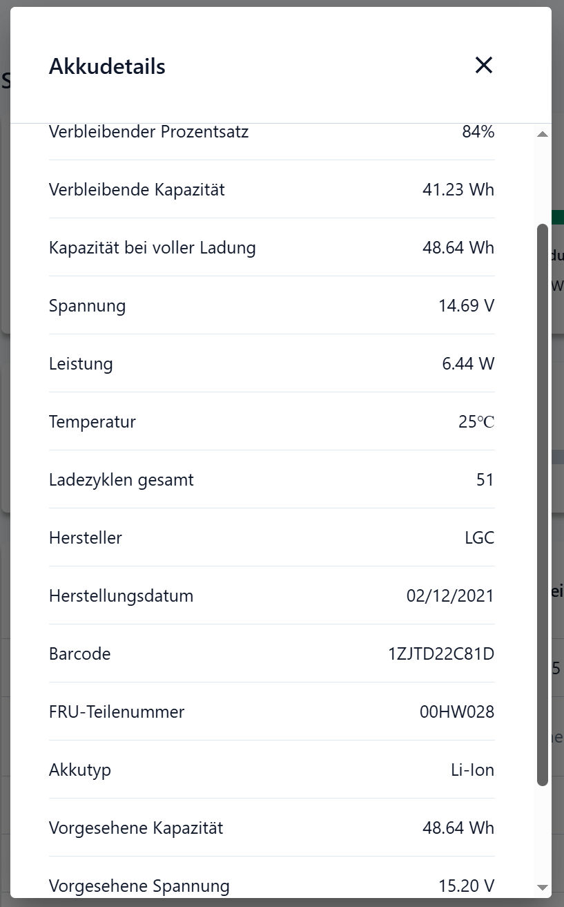The image size is (564, 907).
Task: Click the Akkudetails dialog title
Action: click(107, 67)
